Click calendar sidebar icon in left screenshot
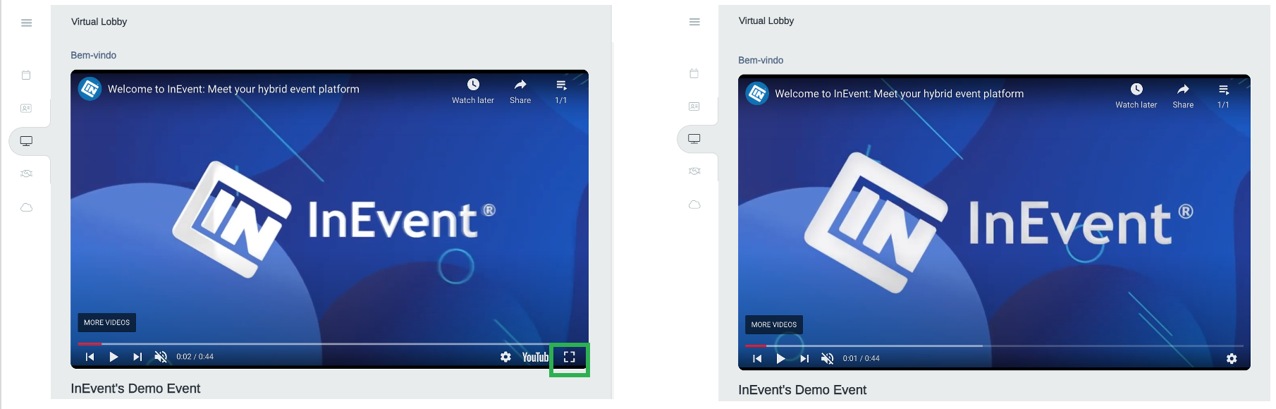The height and width of the screenshot is (409, 1276). [x=26, y=75]
